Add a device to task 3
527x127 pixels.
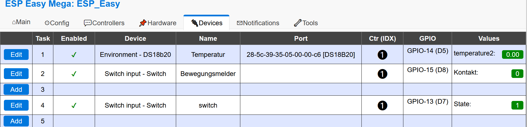16,90
